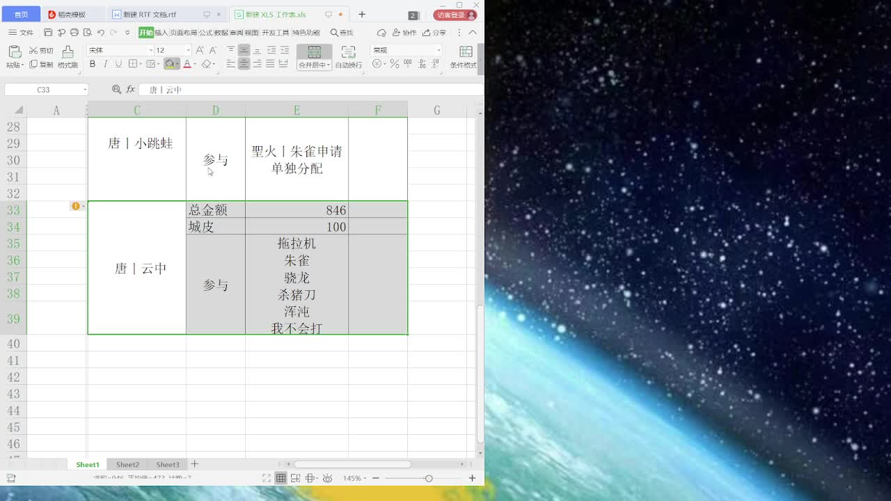Set vertical align bottom
The height and width of the screenshot is (501, 891).
pos(257,50)
